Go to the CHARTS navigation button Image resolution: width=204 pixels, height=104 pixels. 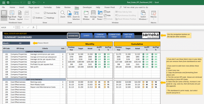click(86, 36)
